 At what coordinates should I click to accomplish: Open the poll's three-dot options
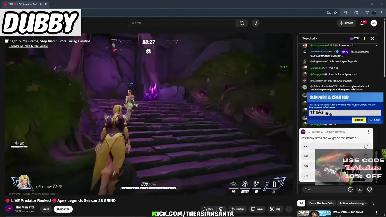(x=368, y=132)
